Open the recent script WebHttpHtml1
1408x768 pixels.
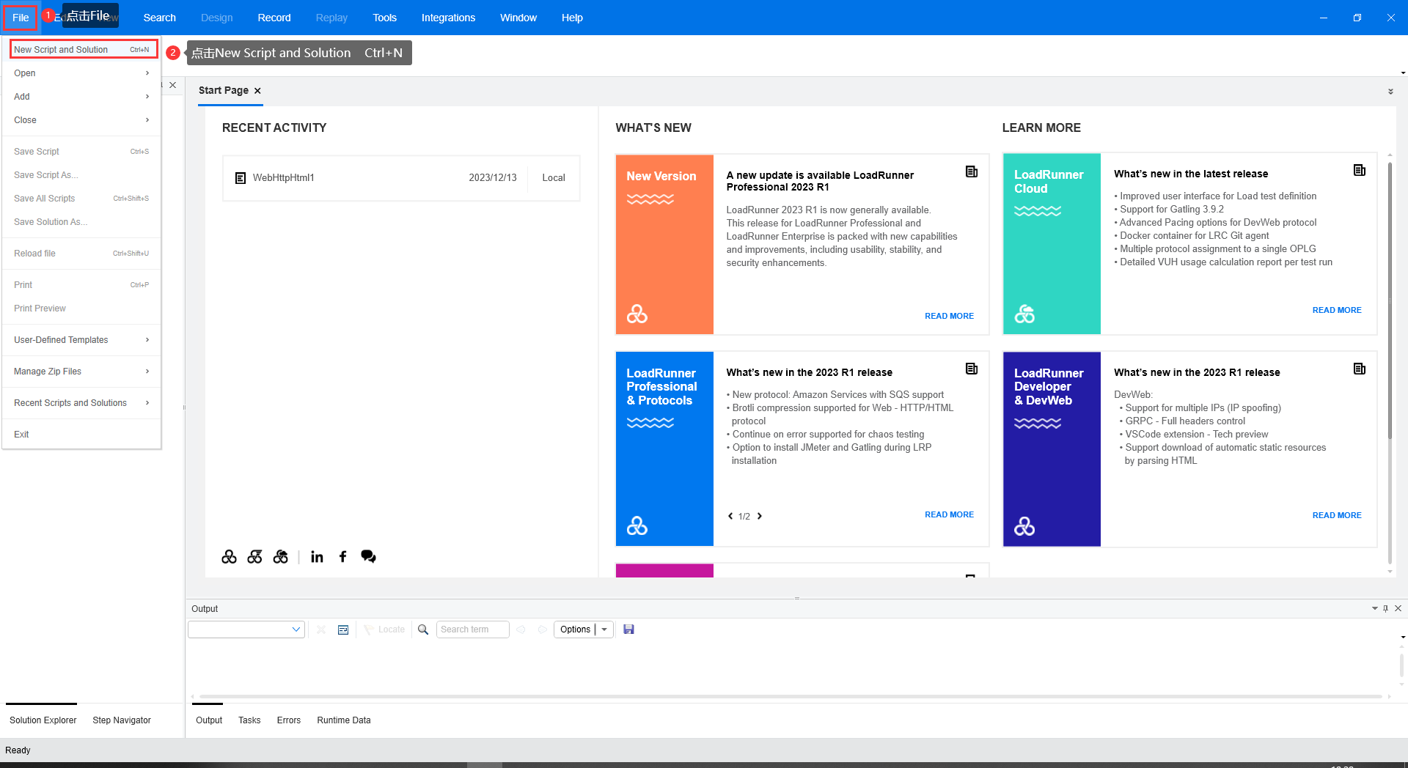point(401,177)
